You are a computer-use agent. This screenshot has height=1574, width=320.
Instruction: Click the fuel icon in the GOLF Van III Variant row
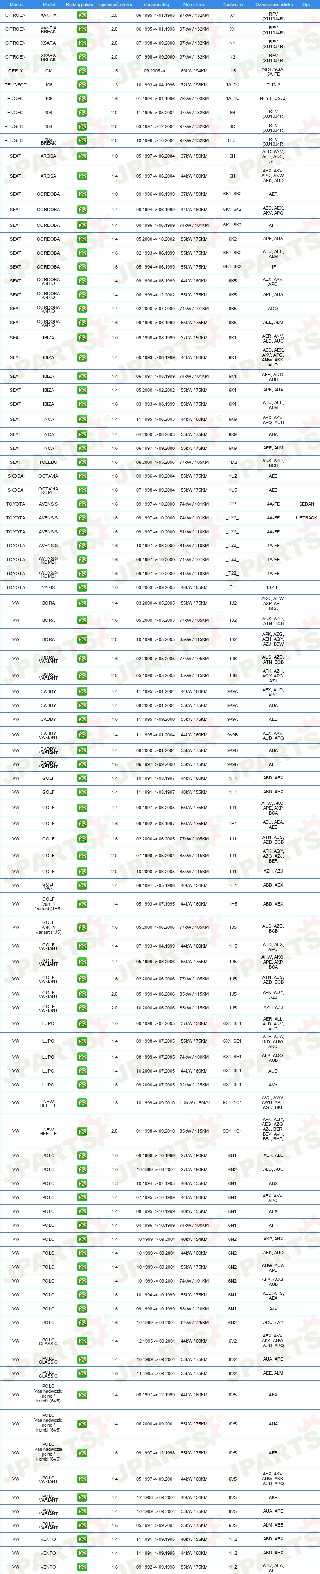point(82,904)
